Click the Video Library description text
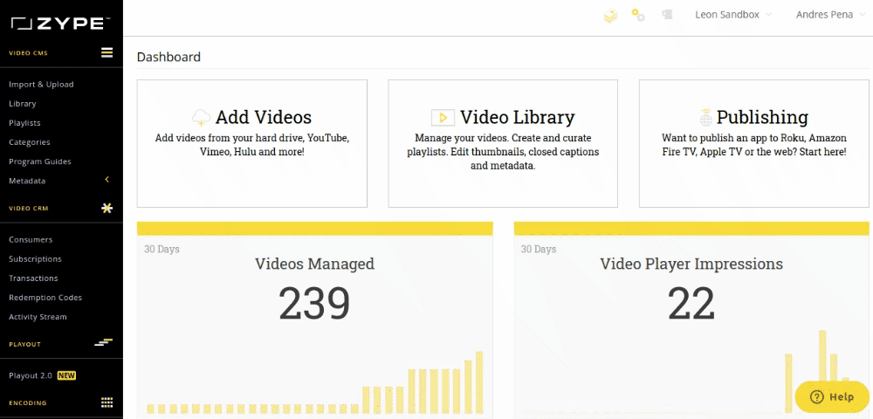 [503, 151]
